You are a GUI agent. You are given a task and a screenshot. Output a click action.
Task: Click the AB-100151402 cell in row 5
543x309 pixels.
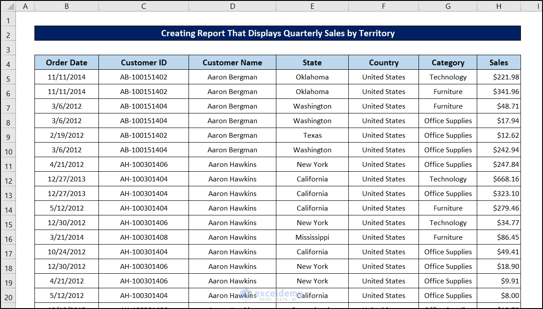[143, 77]
